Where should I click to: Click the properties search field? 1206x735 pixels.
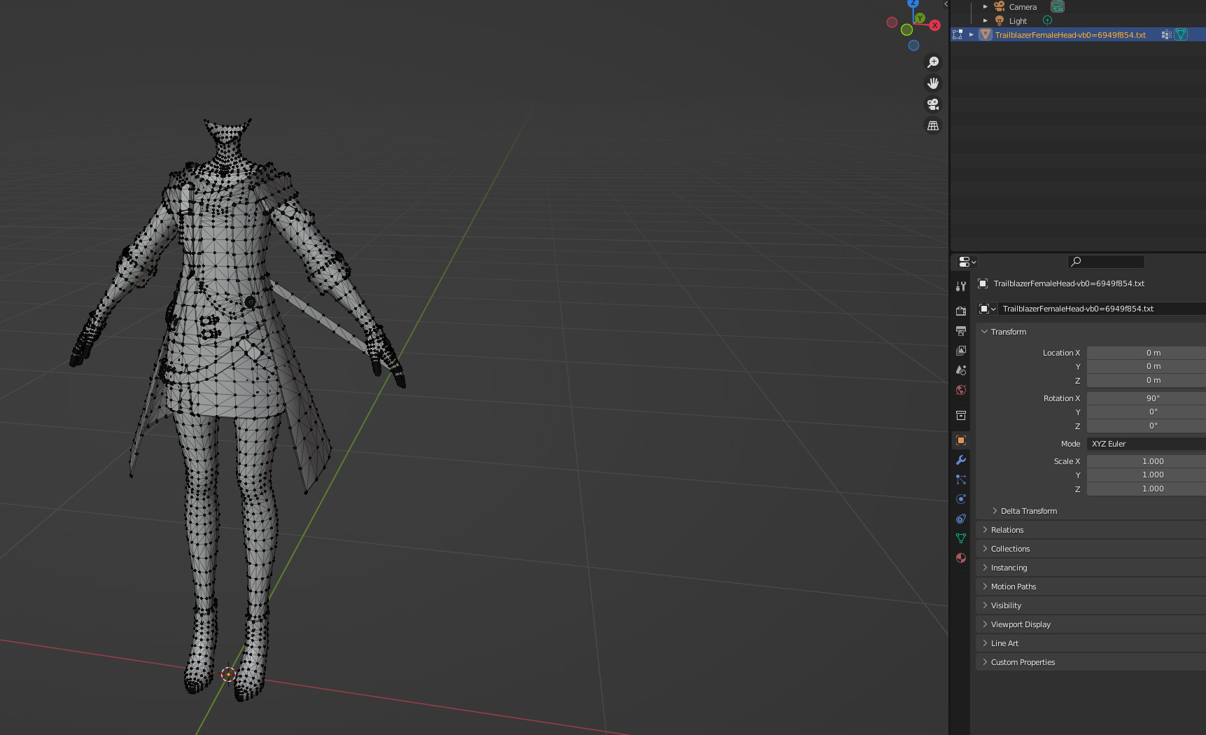(1106, 262)
